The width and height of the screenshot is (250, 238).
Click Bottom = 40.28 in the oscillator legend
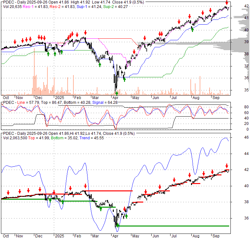click(77, 103)
